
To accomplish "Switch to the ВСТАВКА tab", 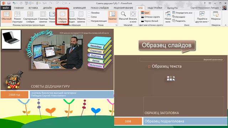I will [33, 8].
